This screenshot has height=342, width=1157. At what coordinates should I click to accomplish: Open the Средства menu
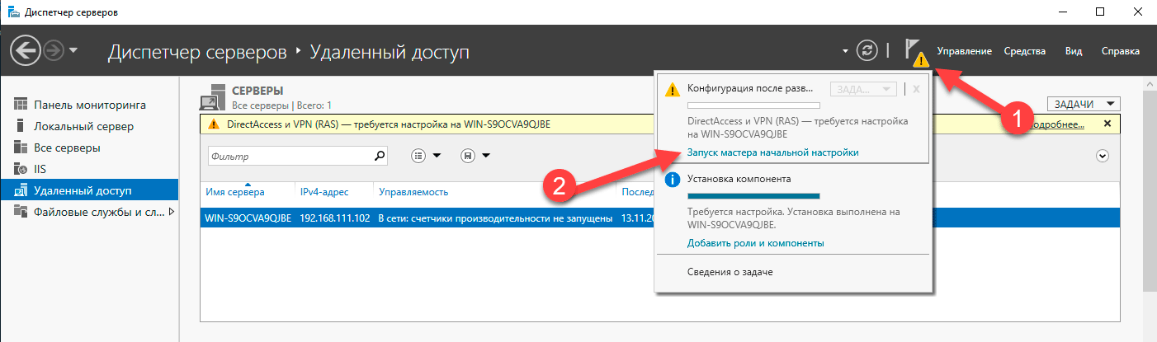[x=1025, y=51]
